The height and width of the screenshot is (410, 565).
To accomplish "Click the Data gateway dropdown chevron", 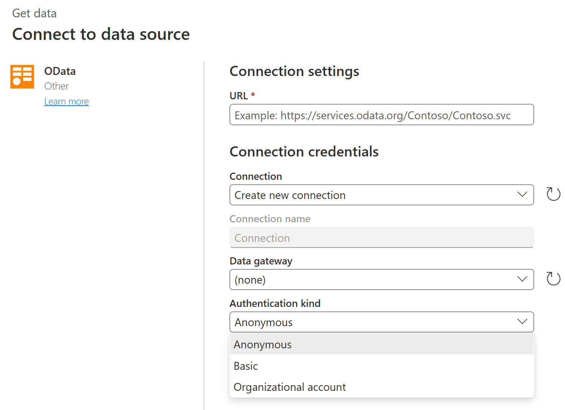I will click(x=522, y=279).
